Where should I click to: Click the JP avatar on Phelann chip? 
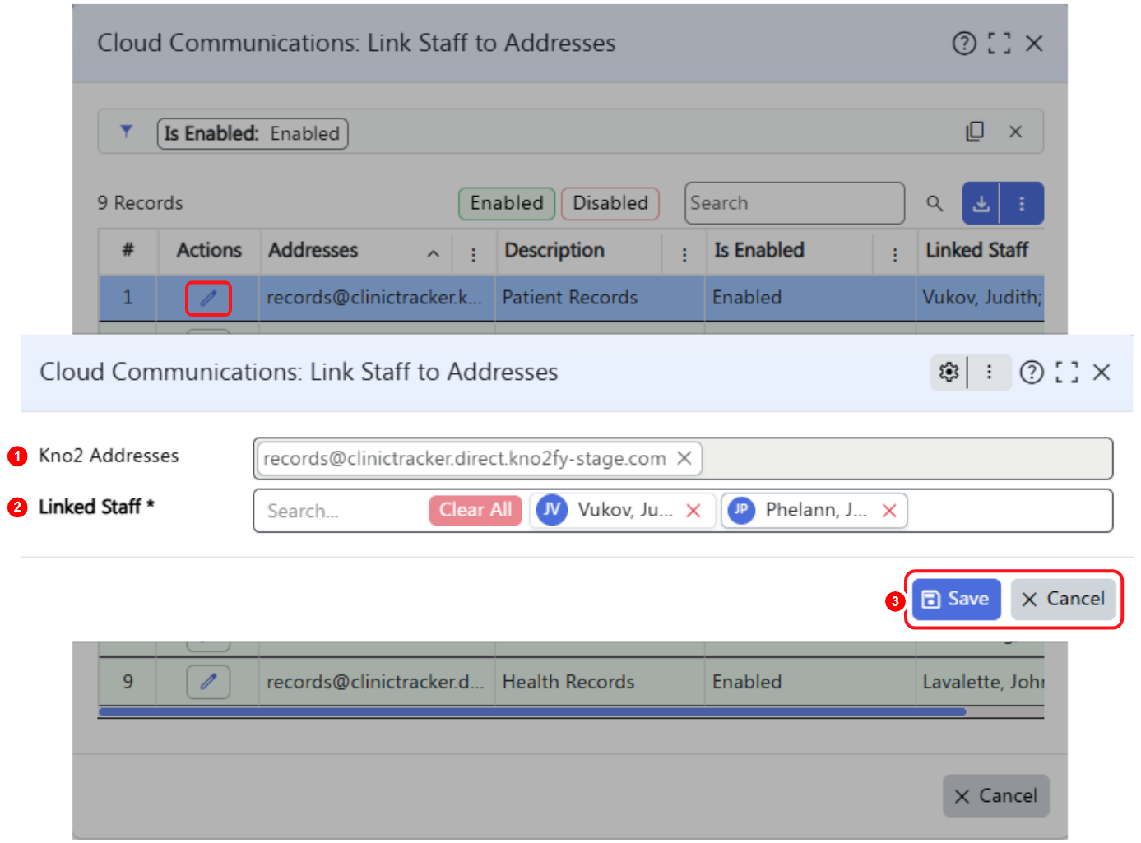click(741, 510)
